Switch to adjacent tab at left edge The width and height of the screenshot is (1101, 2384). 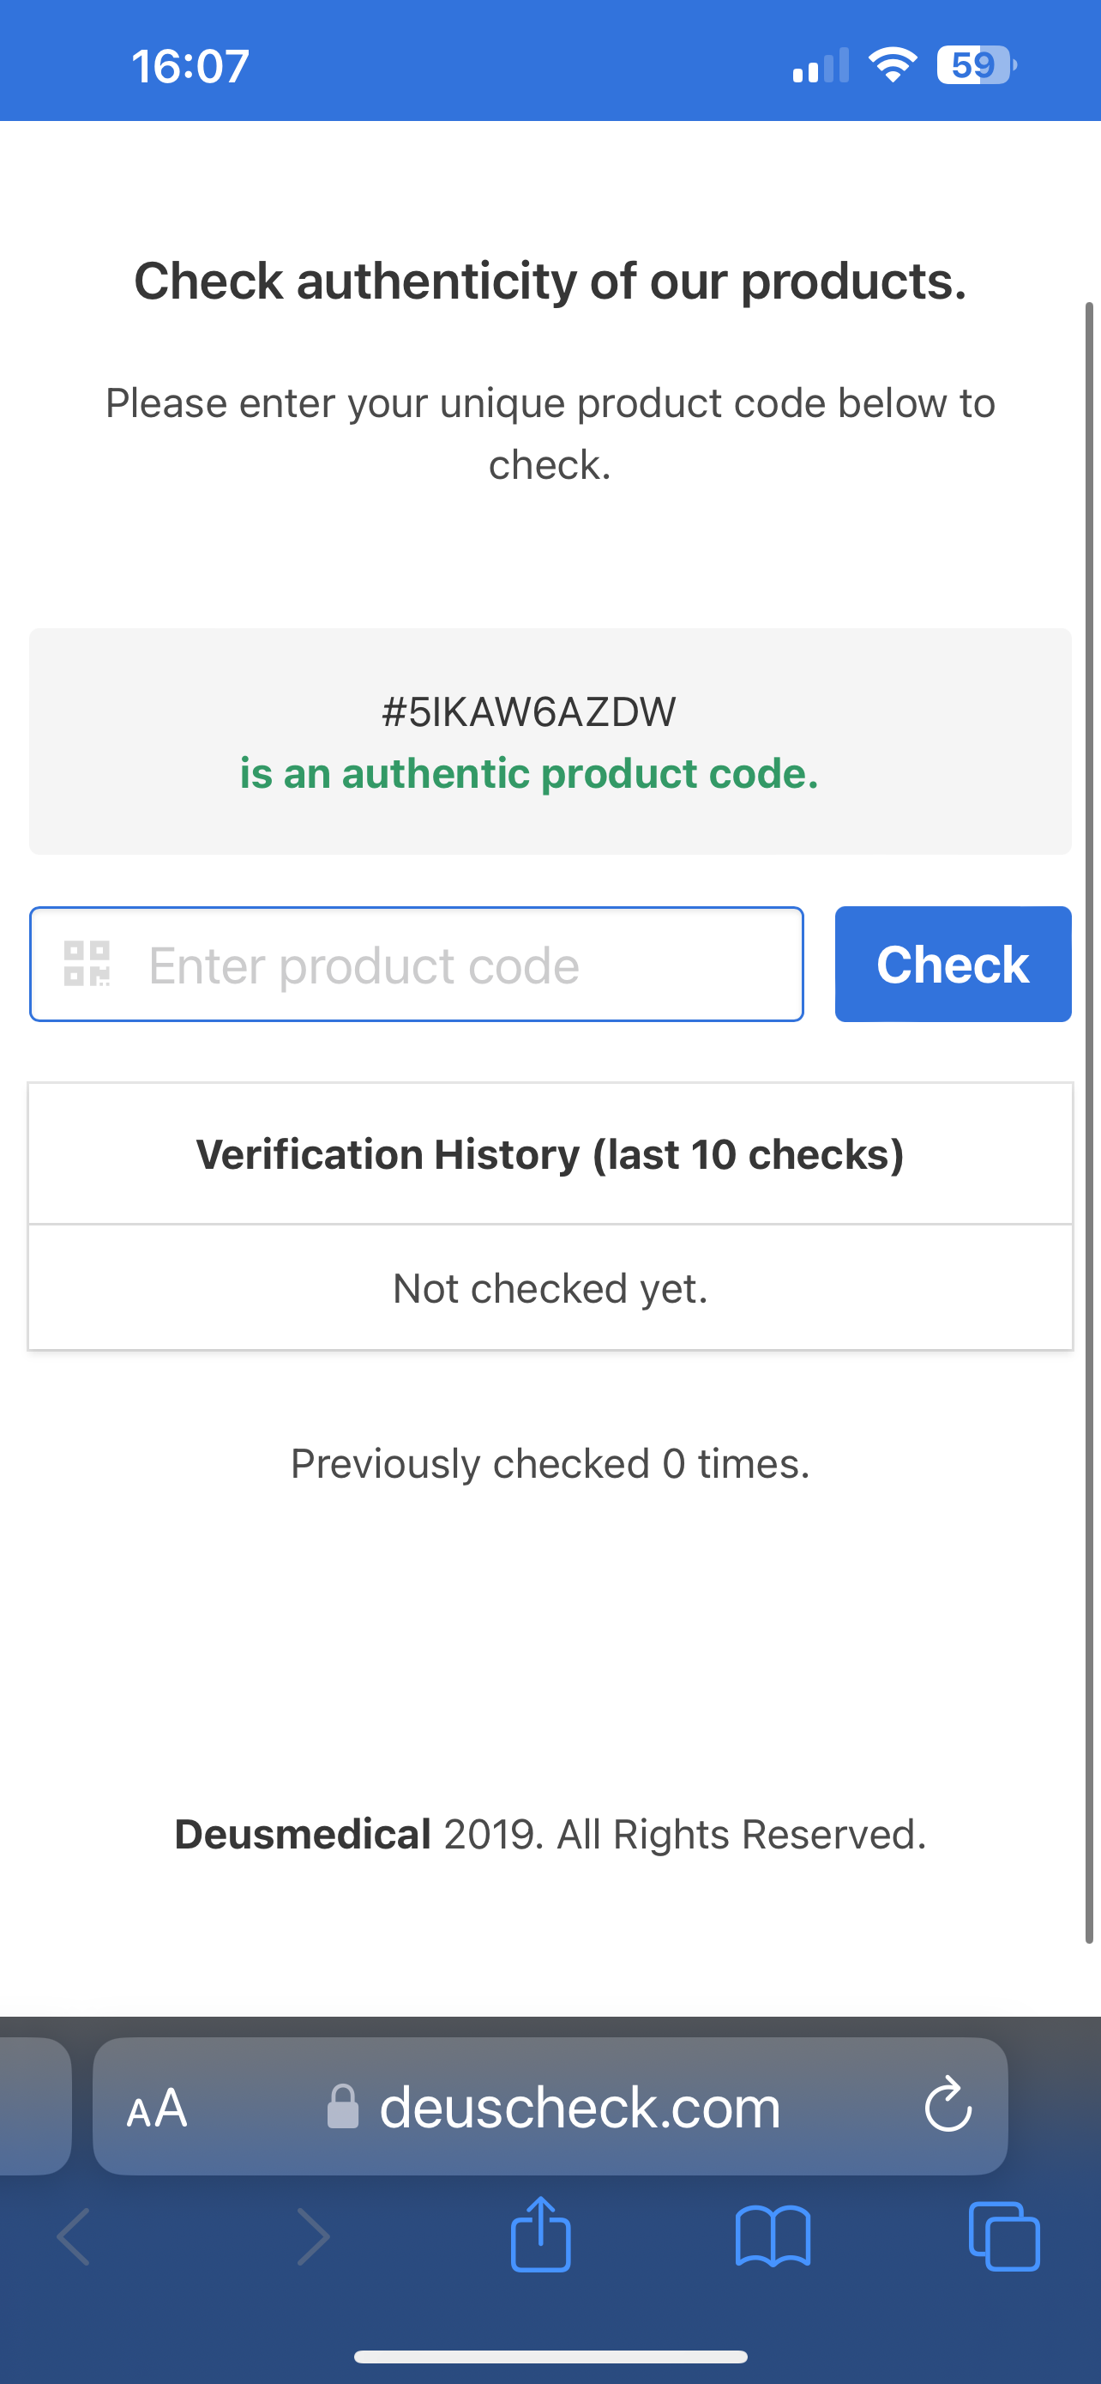pyautogui.click(x=35, y=2106)
